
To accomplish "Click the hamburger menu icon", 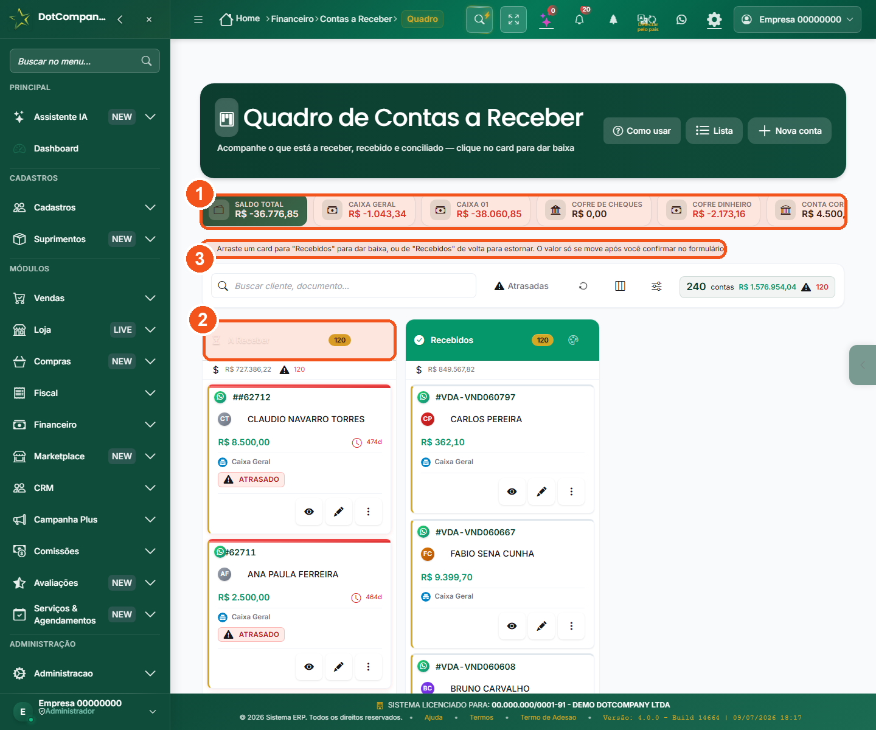I will [198, 19].
